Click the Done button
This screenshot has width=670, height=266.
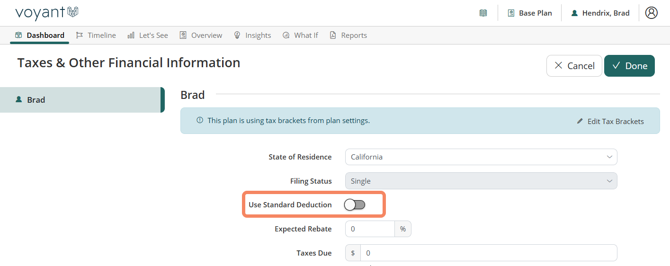point(629,66)
